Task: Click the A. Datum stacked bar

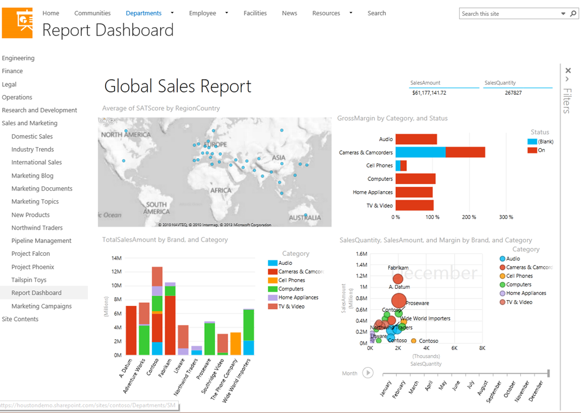Action: coord(131,330)
